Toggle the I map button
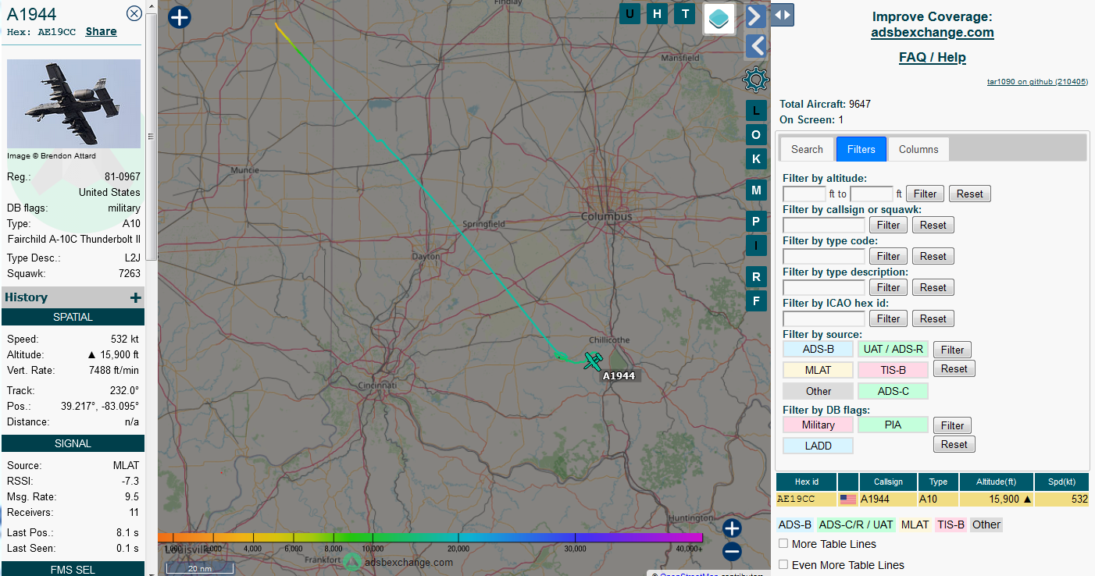Screen dimensions: 1095x576 [756, 246]
